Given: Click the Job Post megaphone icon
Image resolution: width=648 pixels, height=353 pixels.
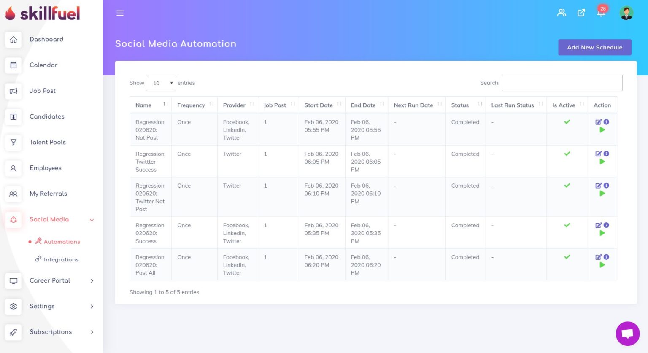Looking at the screenshot, I should click(13, 91).
